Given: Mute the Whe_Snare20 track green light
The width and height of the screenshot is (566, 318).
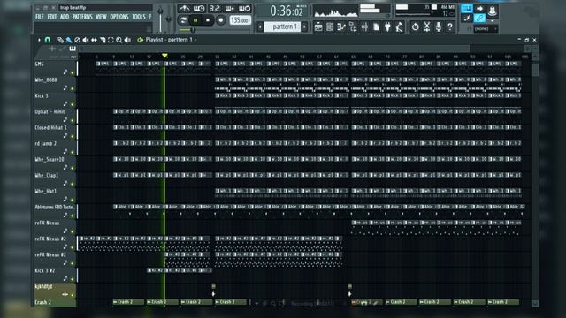Looking at the screenshot, I should pyautogui.click(x=73, y=168).
